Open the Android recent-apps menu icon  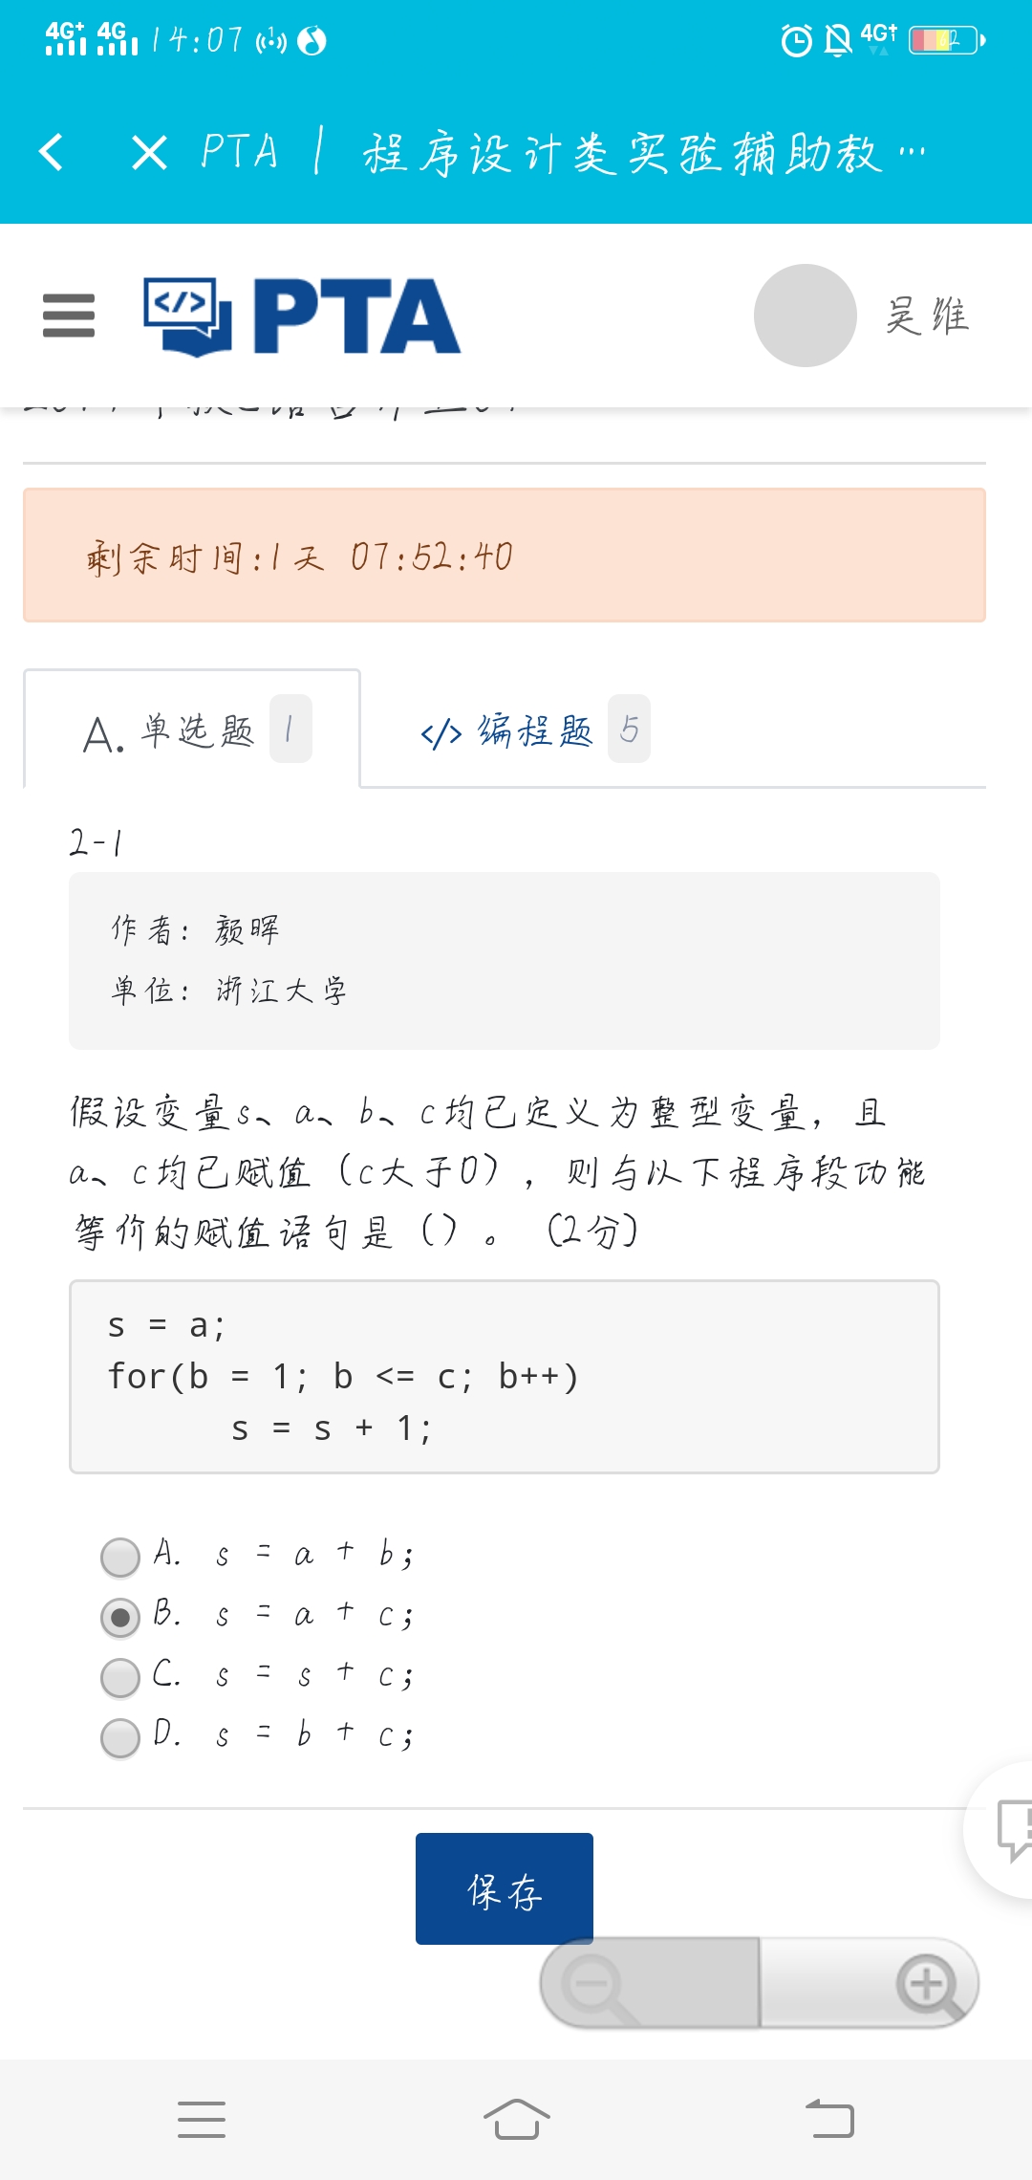click(x=202, y=2119)
